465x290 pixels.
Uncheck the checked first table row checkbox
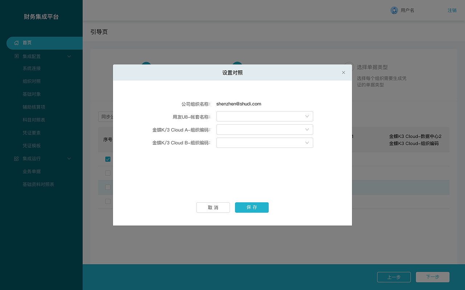[108, 159]
